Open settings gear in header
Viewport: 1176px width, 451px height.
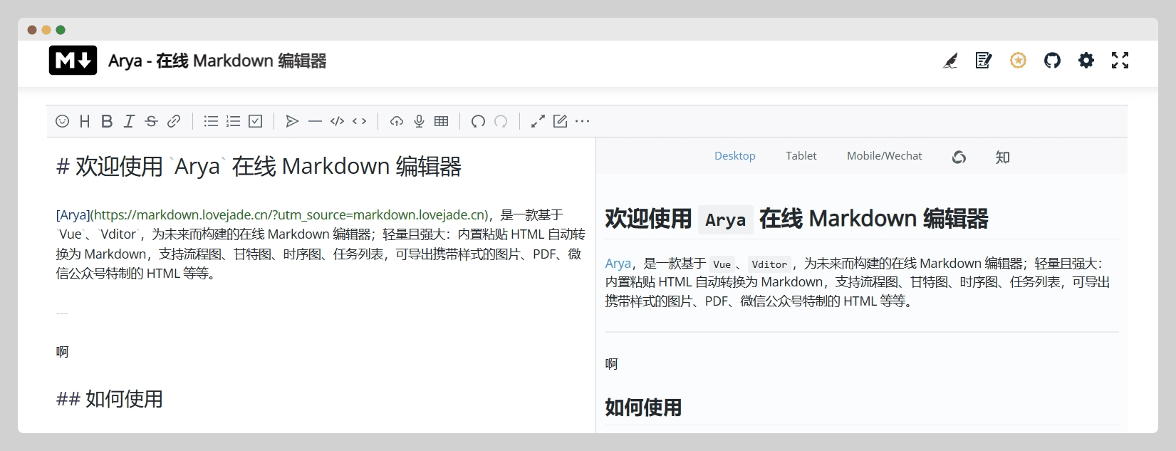pos(1086,61)
